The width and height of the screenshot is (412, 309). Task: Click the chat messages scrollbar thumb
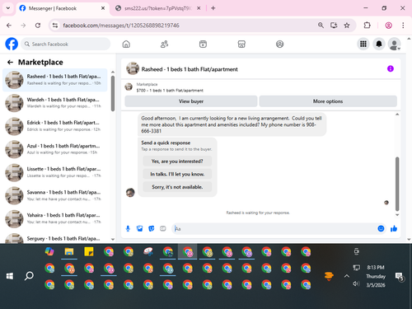pos(397,184)
